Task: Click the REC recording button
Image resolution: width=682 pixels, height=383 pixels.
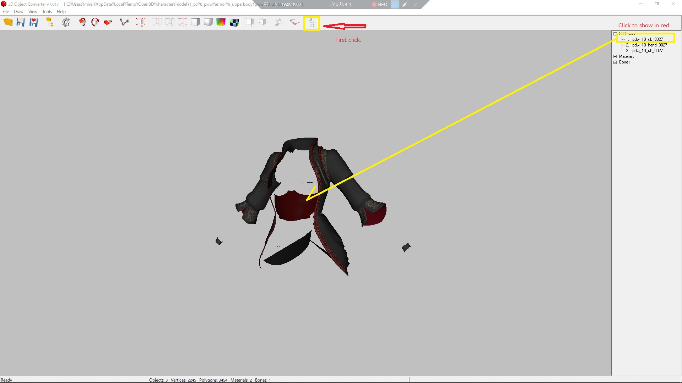Action: tap(379, 4)
